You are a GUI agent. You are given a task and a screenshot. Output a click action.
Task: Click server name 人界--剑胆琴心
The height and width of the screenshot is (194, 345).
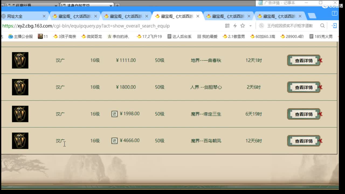206,87
